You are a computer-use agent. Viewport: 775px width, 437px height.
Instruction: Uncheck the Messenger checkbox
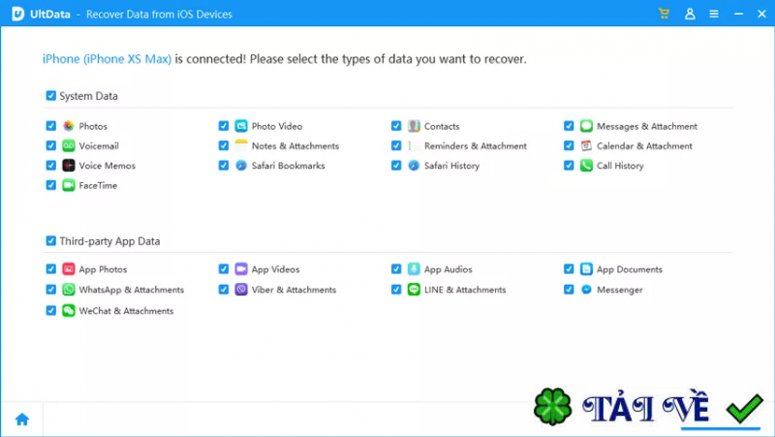[569, 290]
